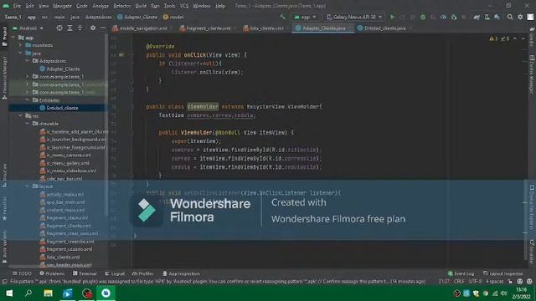
Task: Open the Android project view dropdown
Action: [28, 28]
